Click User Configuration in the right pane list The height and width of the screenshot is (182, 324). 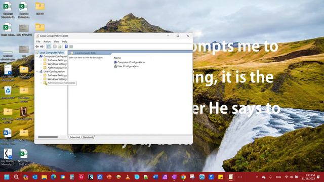click(126, 66)
